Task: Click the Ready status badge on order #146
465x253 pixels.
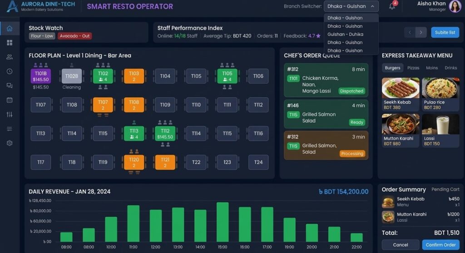Action: (x=357, y=122)
